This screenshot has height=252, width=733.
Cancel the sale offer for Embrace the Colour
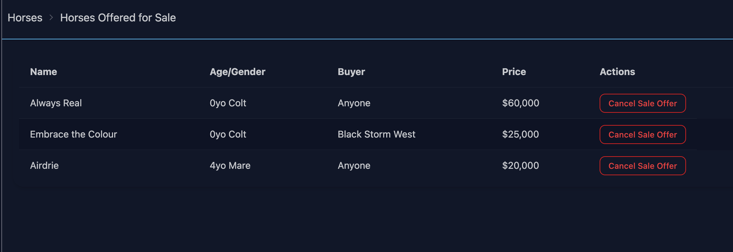pos(642,134)
